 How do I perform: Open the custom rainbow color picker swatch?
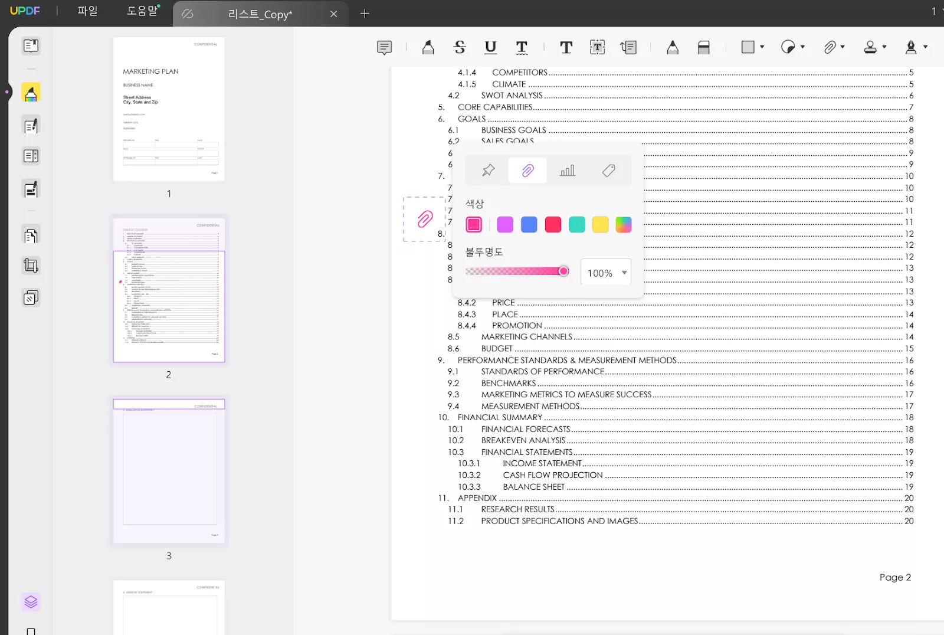tap(624, 224)
